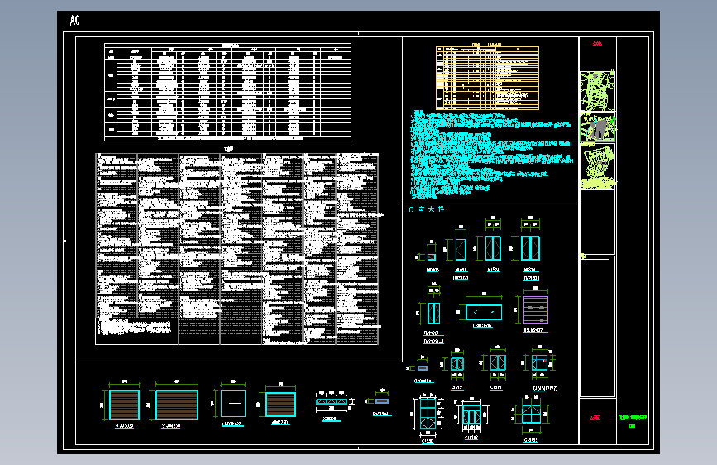Click the 门窗大样 heading text
This screenshot has width=717, height=465.
point(426,209)
